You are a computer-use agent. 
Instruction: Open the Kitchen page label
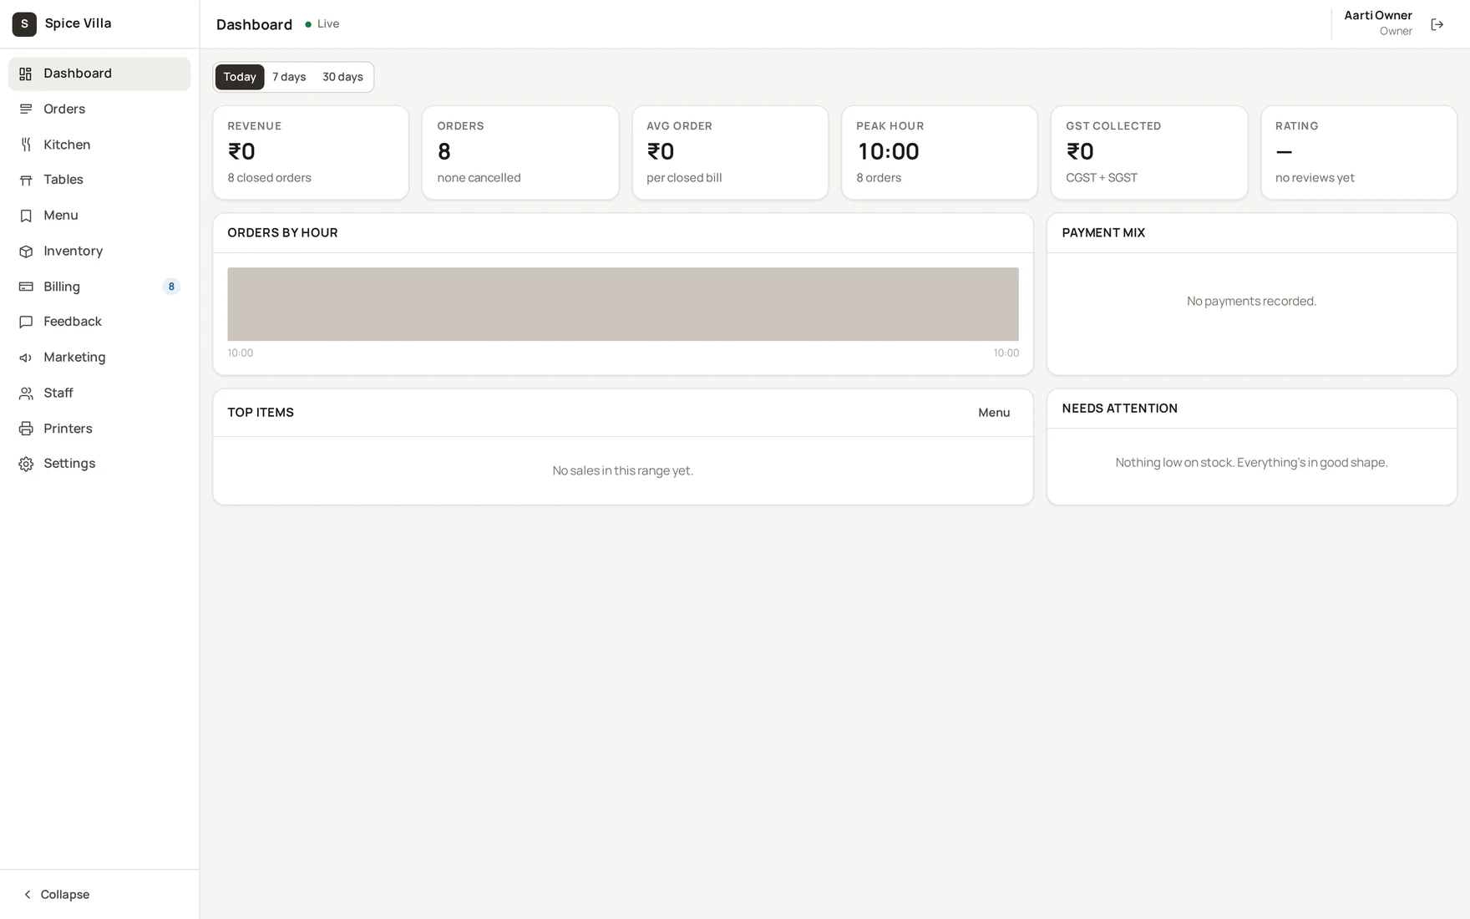pyautogui.click(x=67, y=145)
